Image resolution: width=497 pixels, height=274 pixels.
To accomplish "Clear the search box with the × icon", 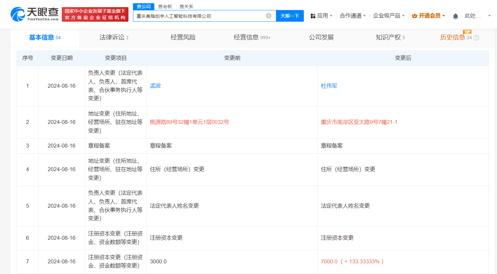I will (x=268, y=15).
